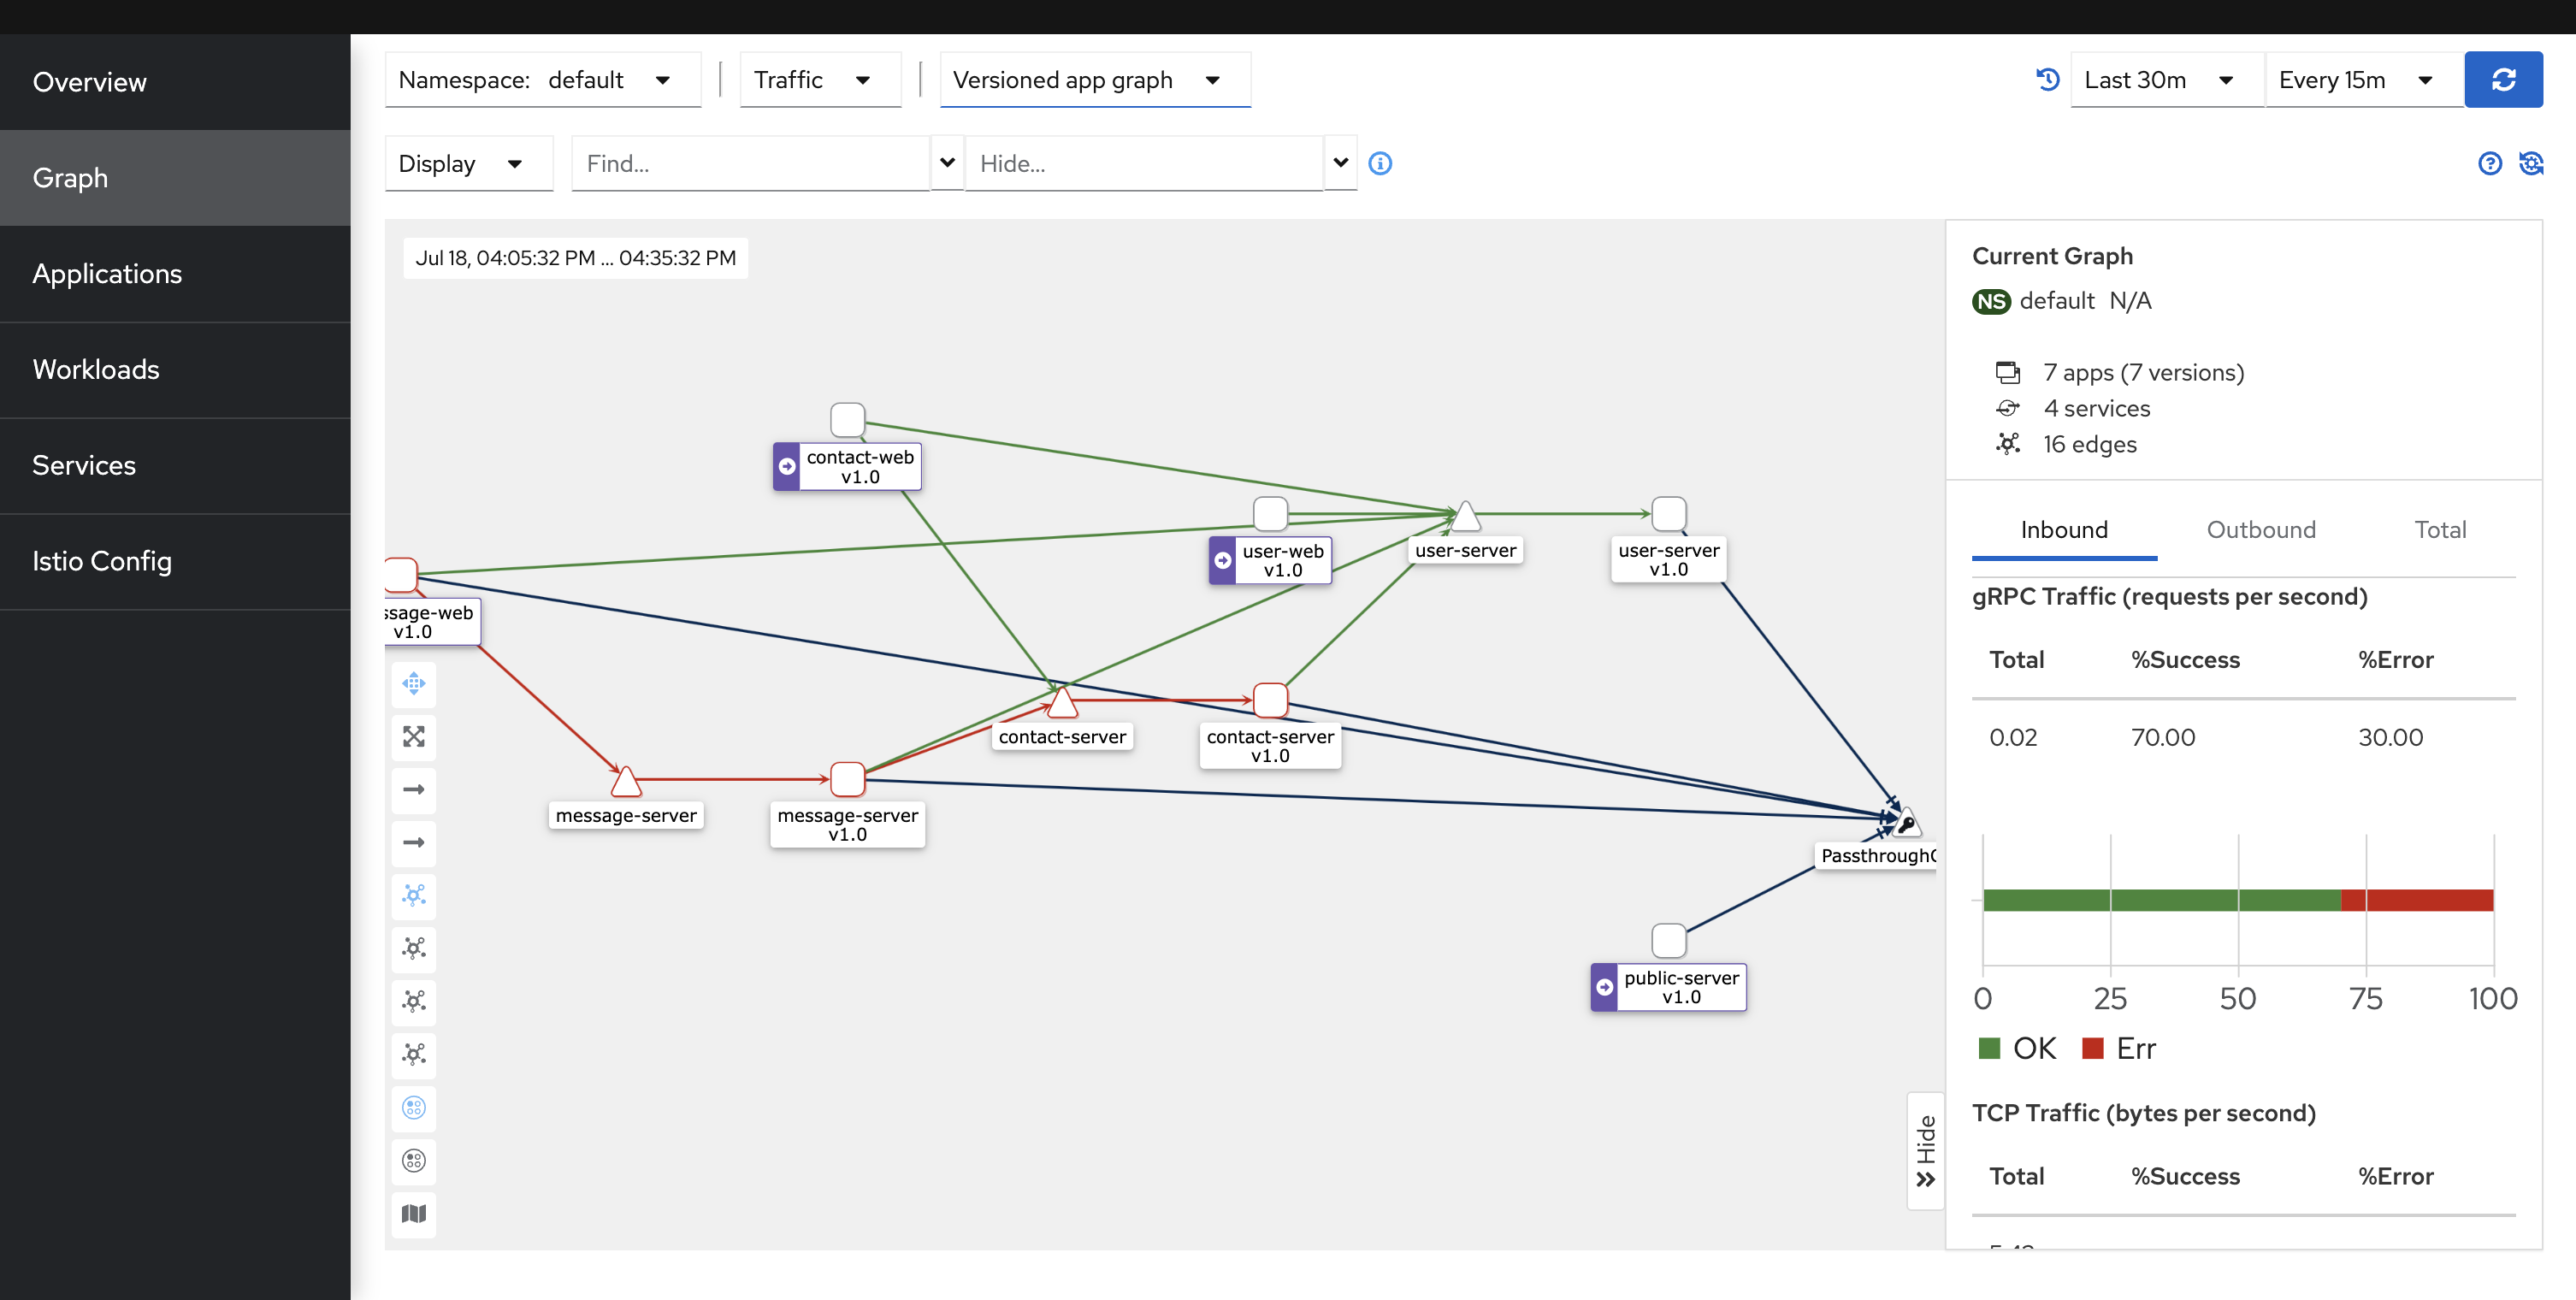Viewport: 2576px width, 1300px height.
Task: Expand the Find presets chevron
Action: click(x=947, y=163)
